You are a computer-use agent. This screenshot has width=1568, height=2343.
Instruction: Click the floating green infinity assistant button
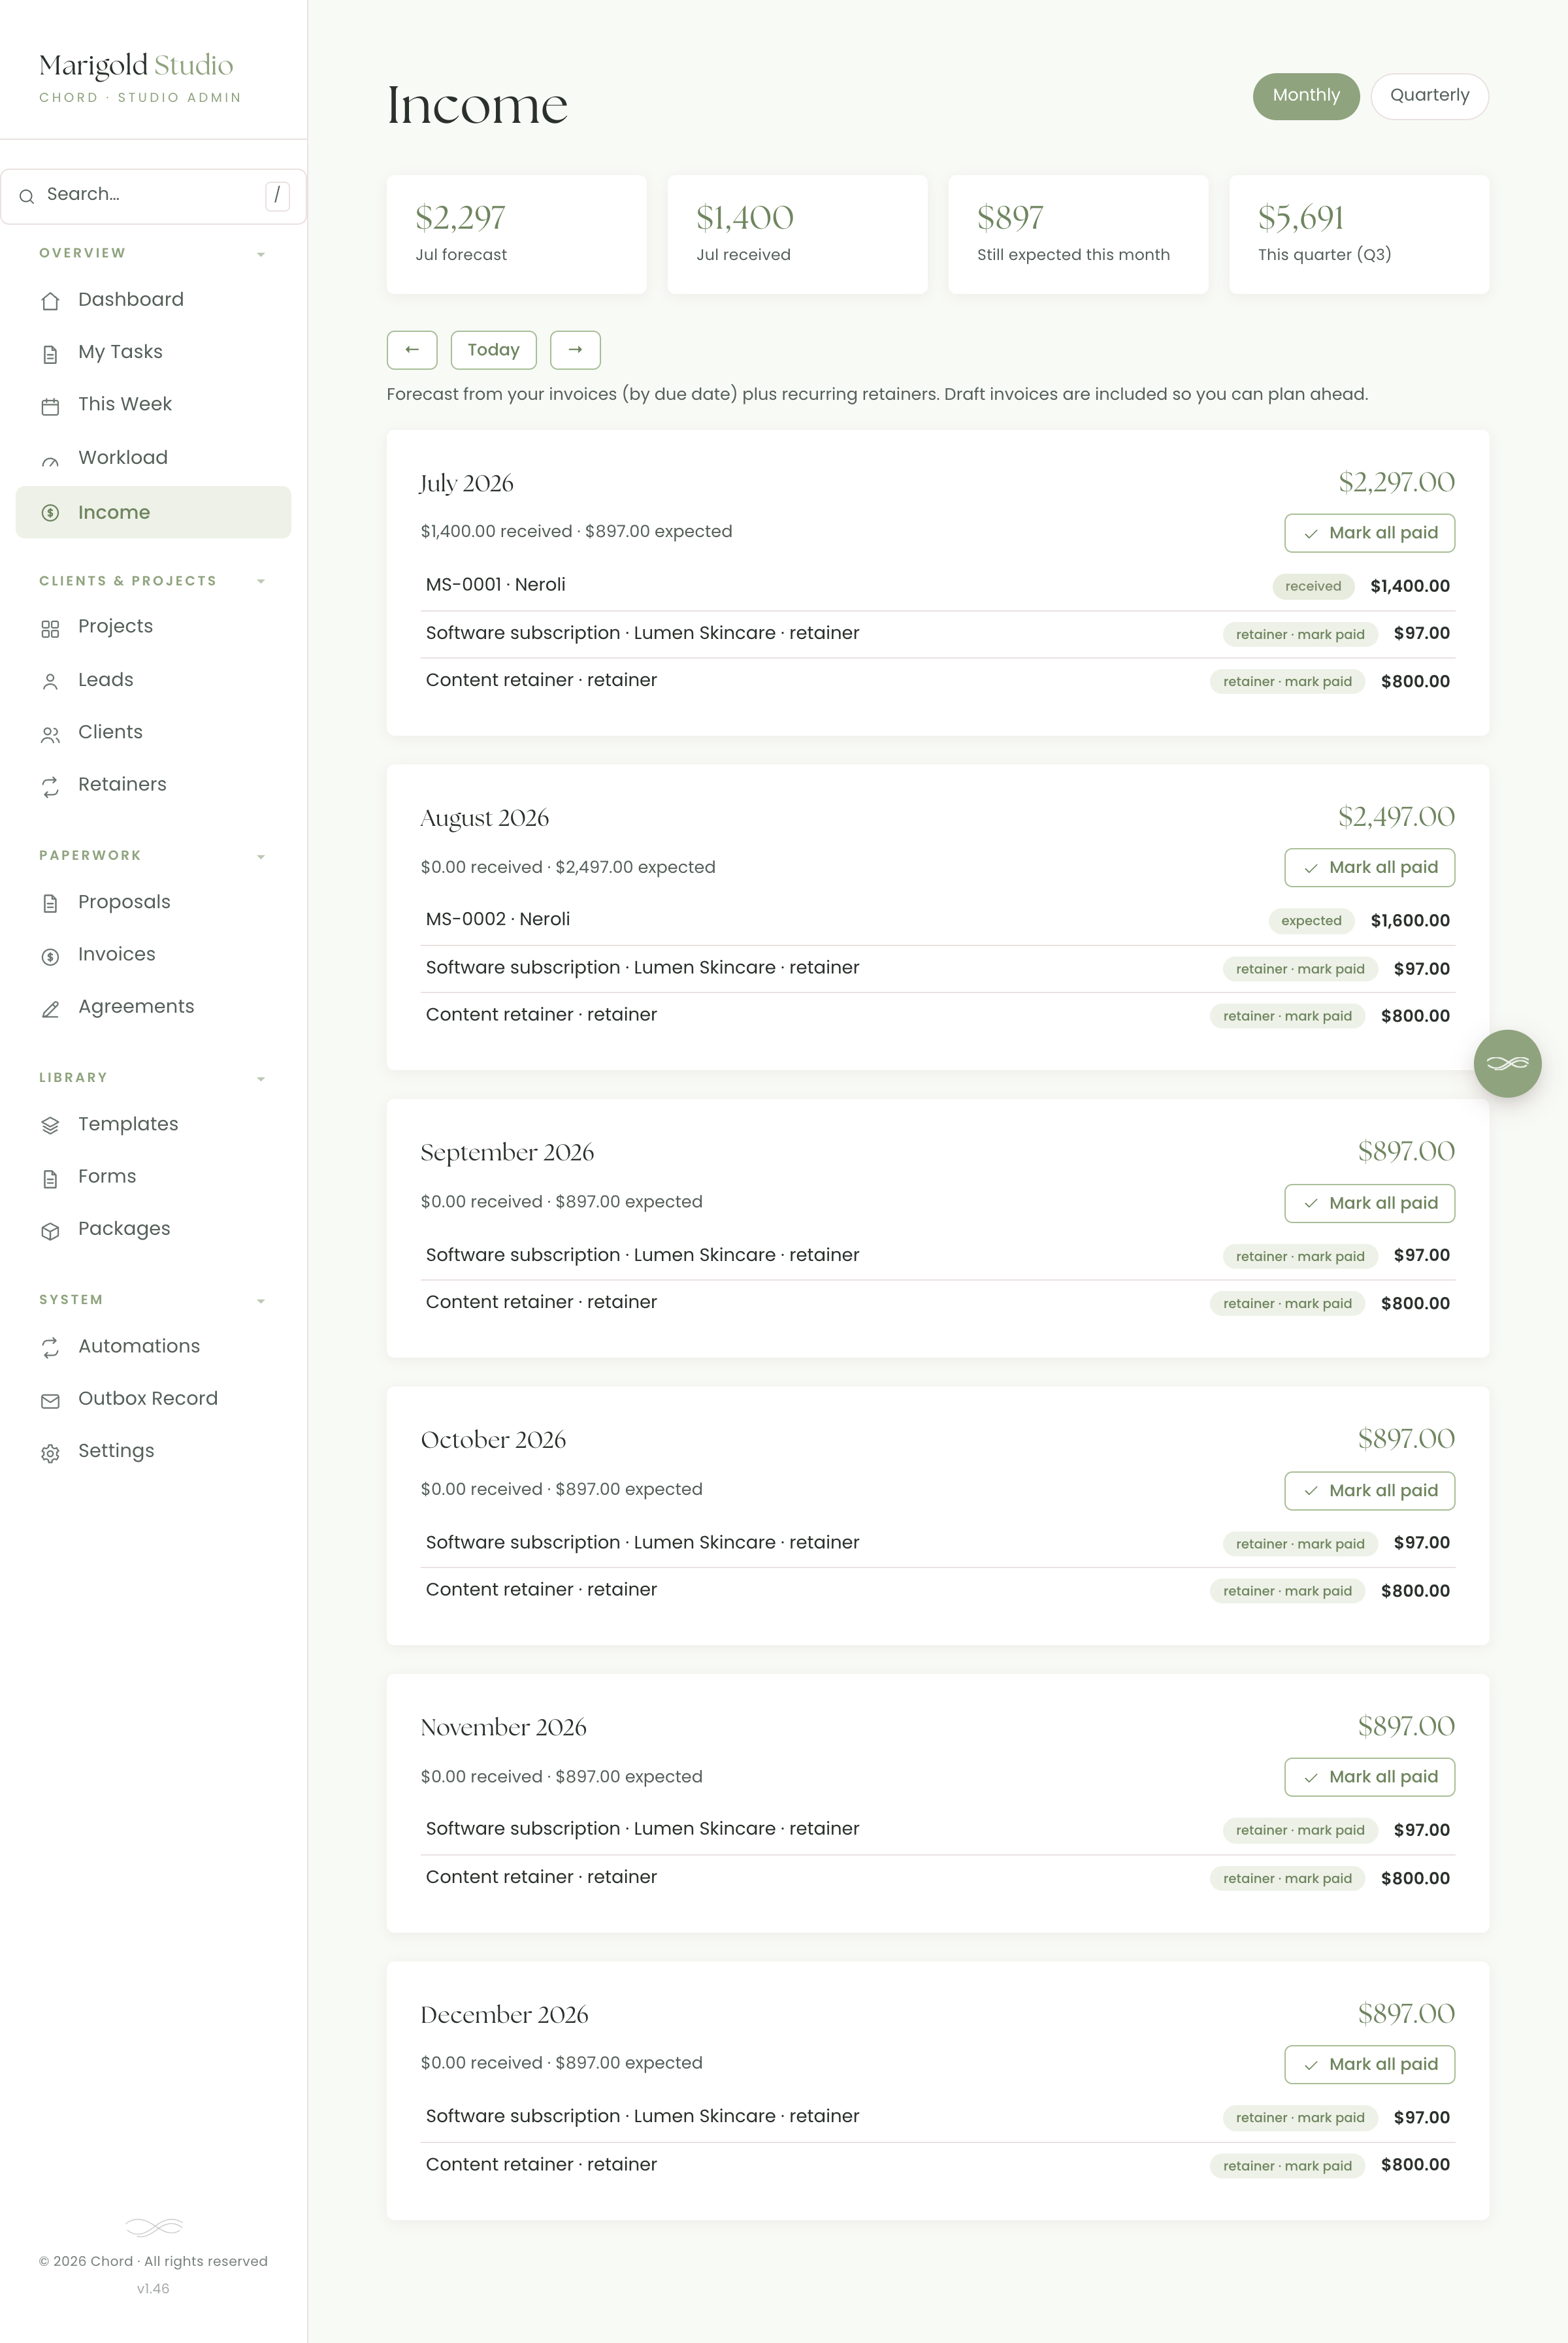coord(1507,1063)
